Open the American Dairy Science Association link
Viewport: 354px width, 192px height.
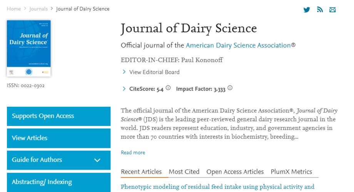click(x=238, y=45)
